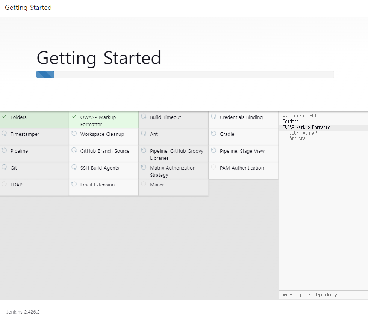The width and height of the screenshot is (368, 317).
Task: Click the Jenkins 2.426.2 version text
Action: point(23,312)
